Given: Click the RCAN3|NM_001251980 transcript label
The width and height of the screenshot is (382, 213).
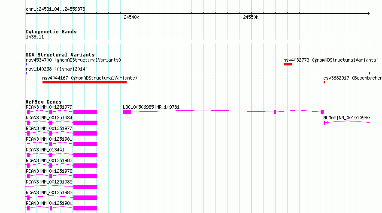Looking at the screenshot, I should (49, 203).
